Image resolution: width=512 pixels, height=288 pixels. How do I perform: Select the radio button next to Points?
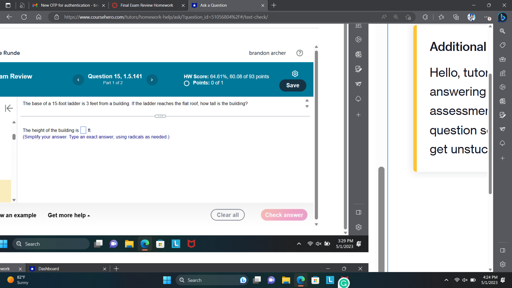[186, 83]
